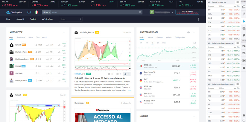Set market chart range to 3m
This screenshot has height=122, width=246.
point(147,43)
